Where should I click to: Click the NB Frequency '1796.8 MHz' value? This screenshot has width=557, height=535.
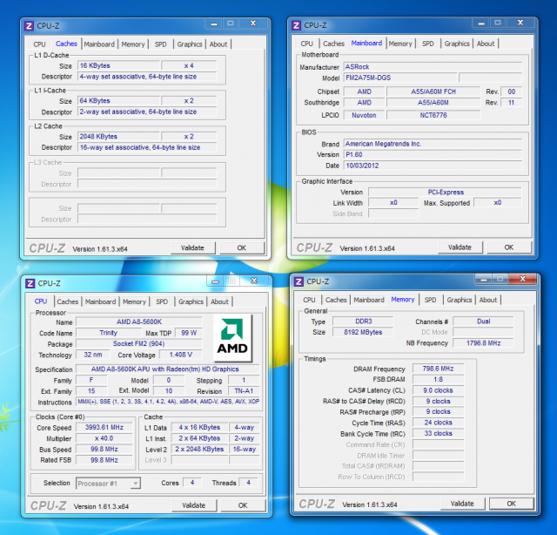(x=483, y=343)
